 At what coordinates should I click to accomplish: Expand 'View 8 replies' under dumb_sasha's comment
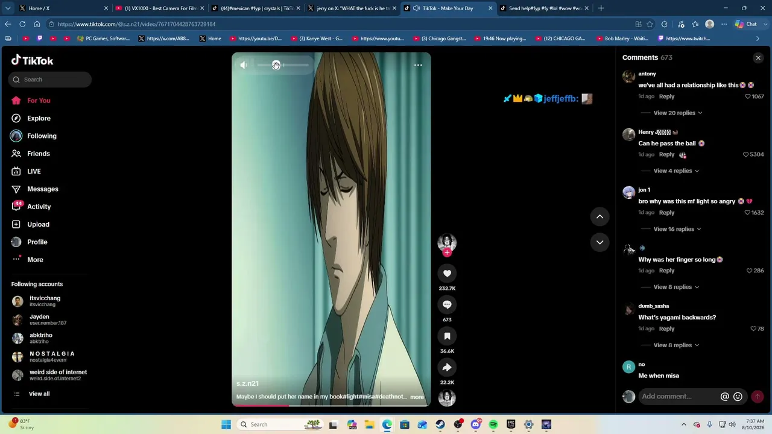coord(675,345)
